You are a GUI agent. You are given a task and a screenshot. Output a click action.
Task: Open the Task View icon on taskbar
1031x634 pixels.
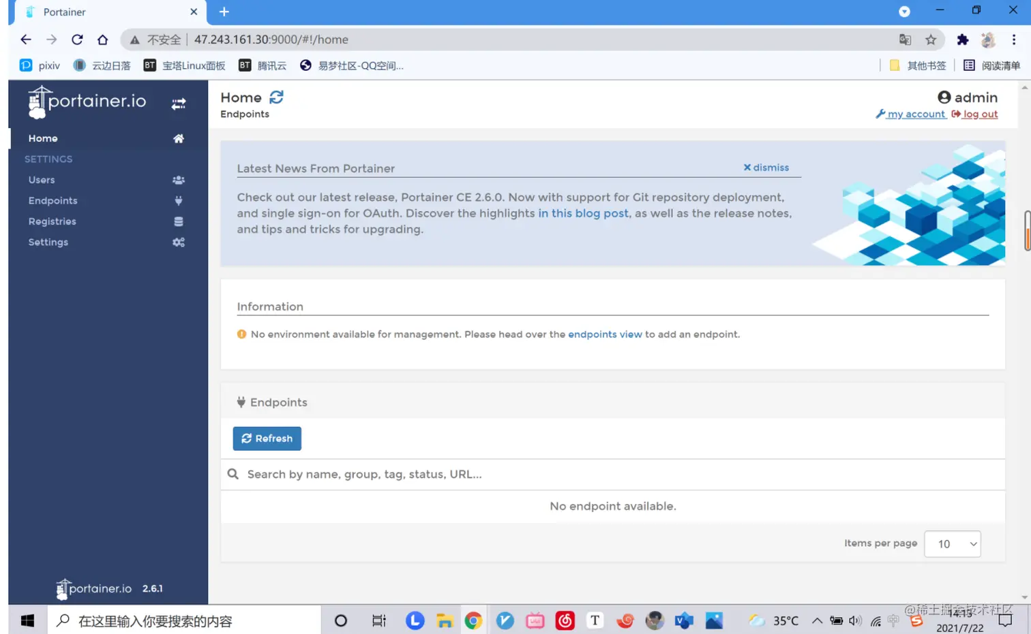(x=379, y=620)
